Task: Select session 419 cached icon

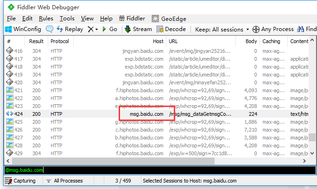Action: 10,74
